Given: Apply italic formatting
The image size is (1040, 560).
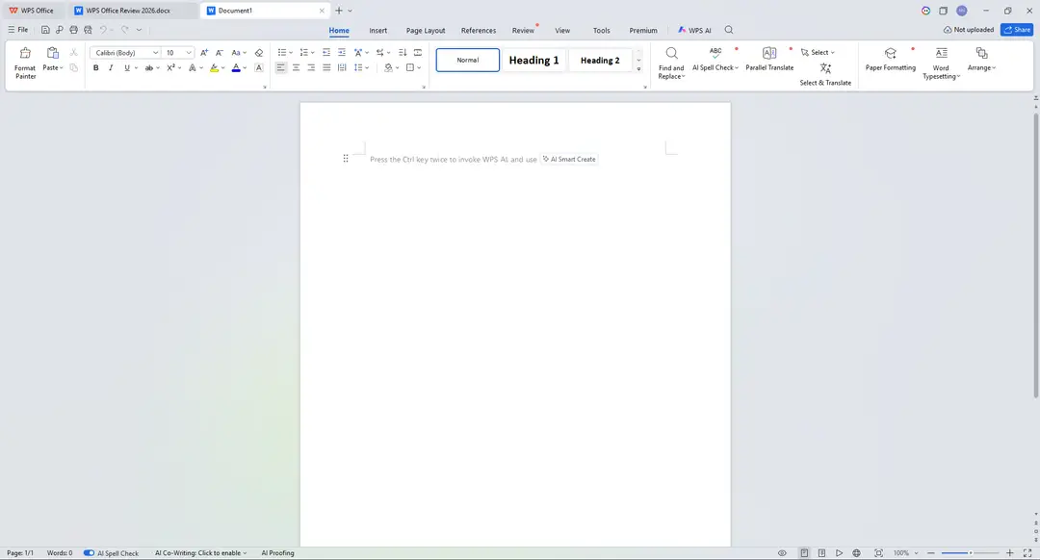Looking at the screenshot, I should coord(111,67).
